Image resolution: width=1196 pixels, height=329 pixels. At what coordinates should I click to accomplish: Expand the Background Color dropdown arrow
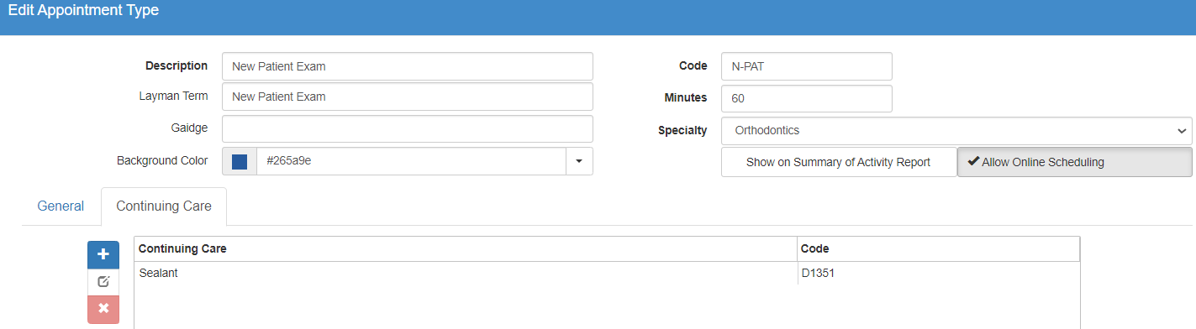579,161
